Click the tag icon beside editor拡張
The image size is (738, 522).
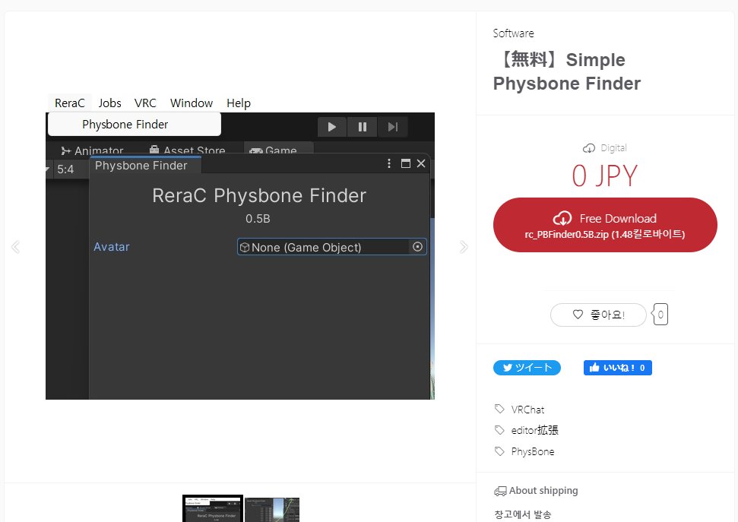[499, 430]
